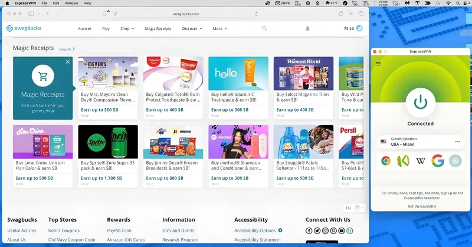
Task: Launch the Google shortcut in ExpressVPN
Action: pyautogui.click(x=438, y=161)
